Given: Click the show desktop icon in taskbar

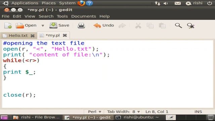Looking at the screenshot, I should coord(4,118).
